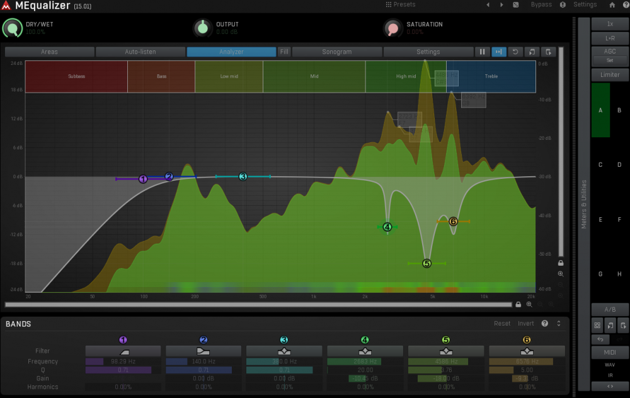This screenshot has width=630, height=398.
Task: Open the L+R channel mode selector
Action: [610, 38]
